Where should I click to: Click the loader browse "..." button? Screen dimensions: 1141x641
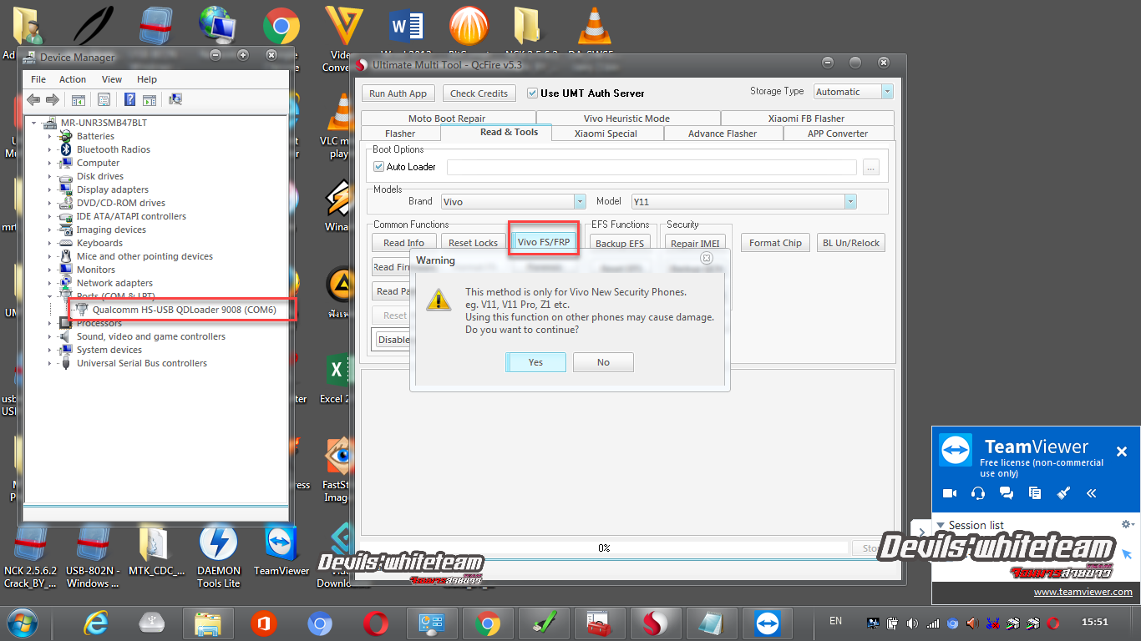[871, 167]
